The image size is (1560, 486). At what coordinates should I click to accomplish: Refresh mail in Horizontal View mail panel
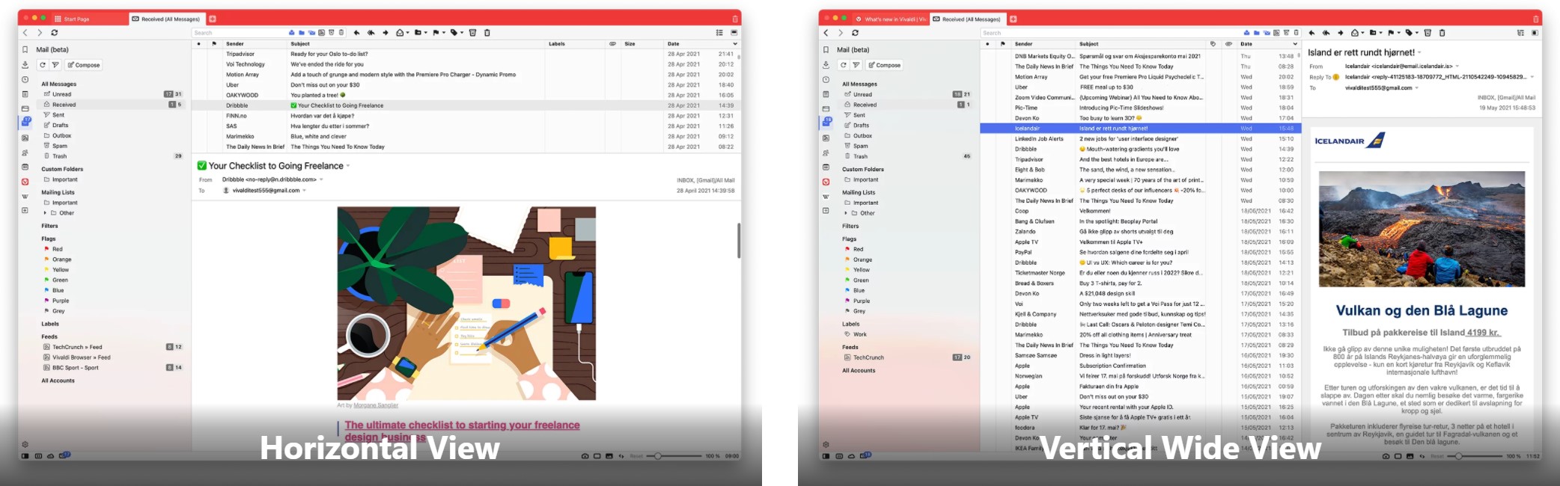coord(43,65)
